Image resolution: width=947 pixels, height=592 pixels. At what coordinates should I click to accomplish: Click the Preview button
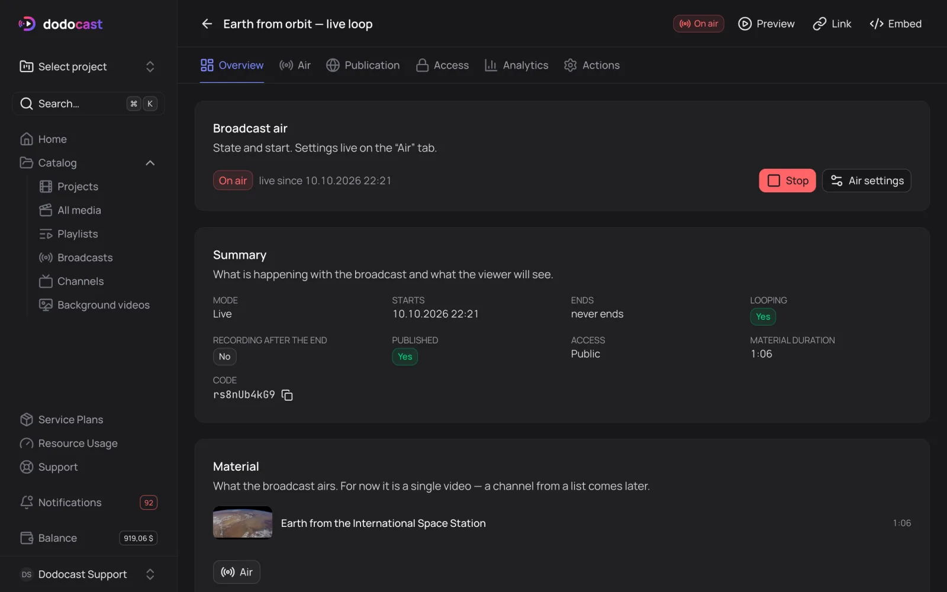point(766,24)
